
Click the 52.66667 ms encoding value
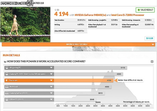[x=149, y=25]
